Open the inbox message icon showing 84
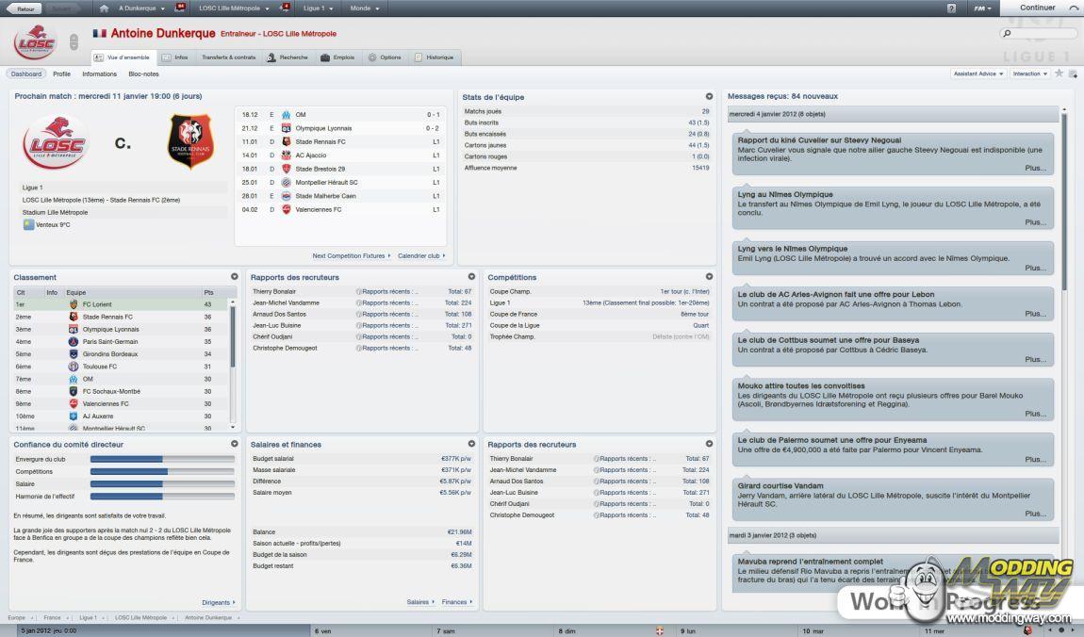 (x=180, y=8)
